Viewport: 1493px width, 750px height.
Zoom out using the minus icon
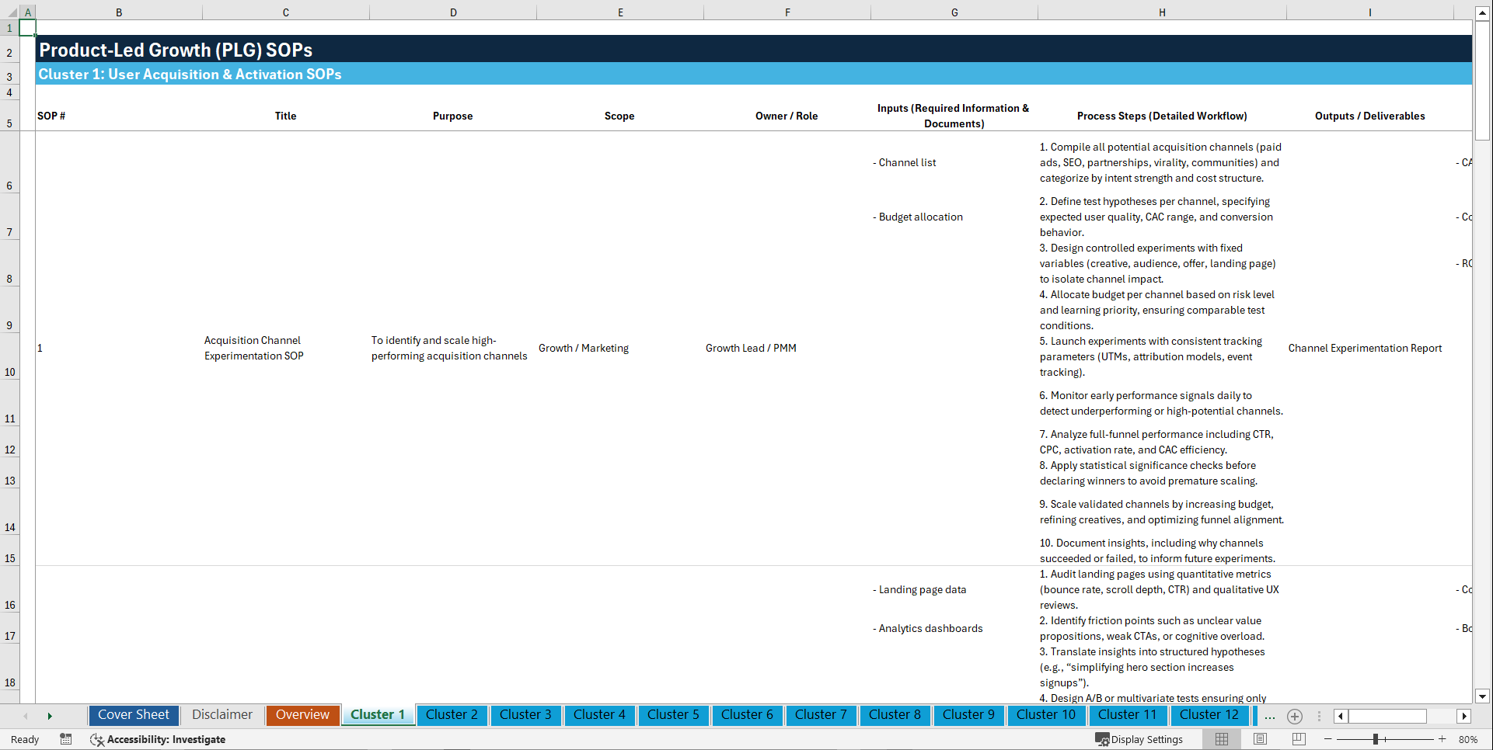[x=1328, y=739]
